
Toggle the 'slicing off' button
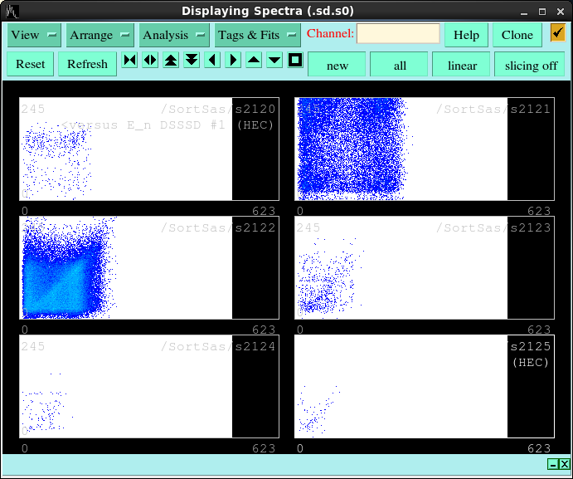[x=531, y=65]
